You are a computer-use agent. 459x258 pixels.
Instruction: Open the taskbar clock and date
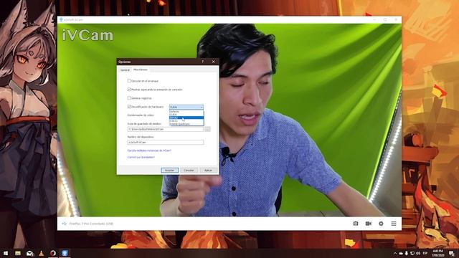438,253
